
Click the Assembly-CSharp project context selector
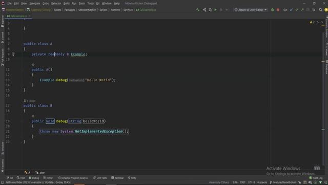[x=219, y=182]
